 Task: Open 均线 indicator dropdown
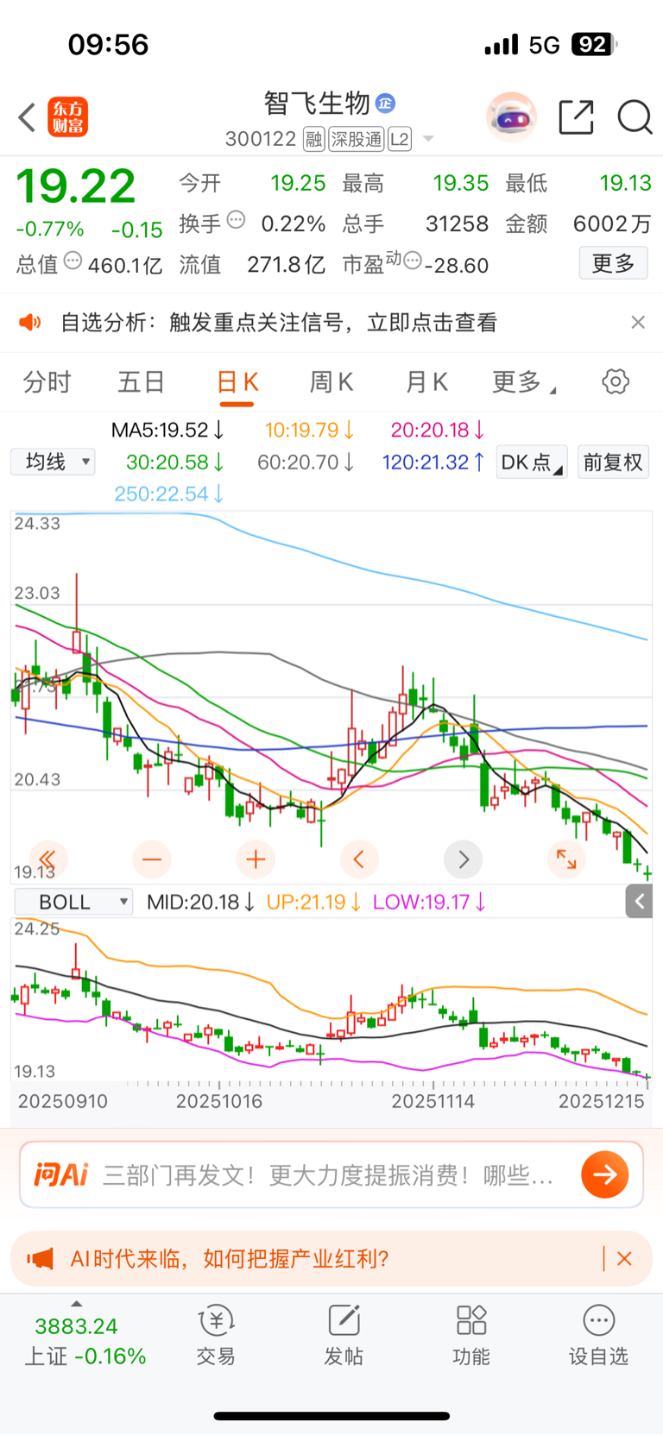53,462
